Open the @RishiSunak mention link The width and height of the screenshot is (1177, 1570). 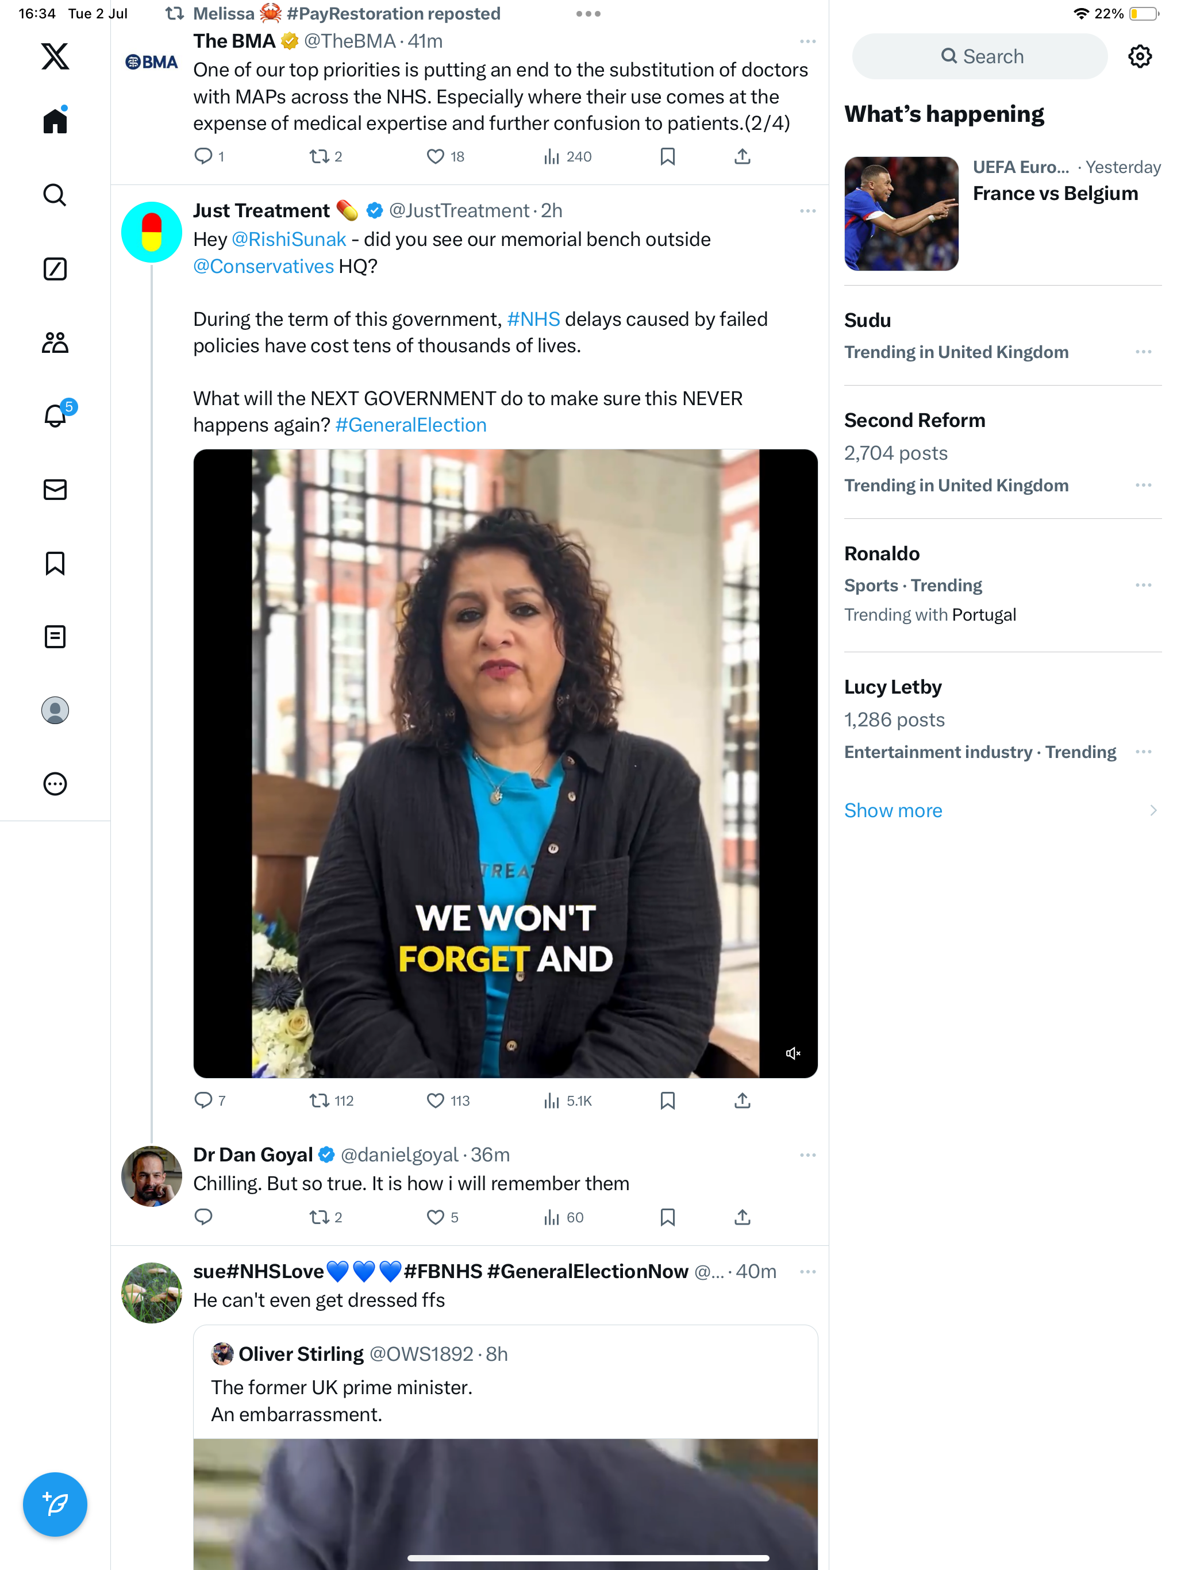click(x=289, y=239)
